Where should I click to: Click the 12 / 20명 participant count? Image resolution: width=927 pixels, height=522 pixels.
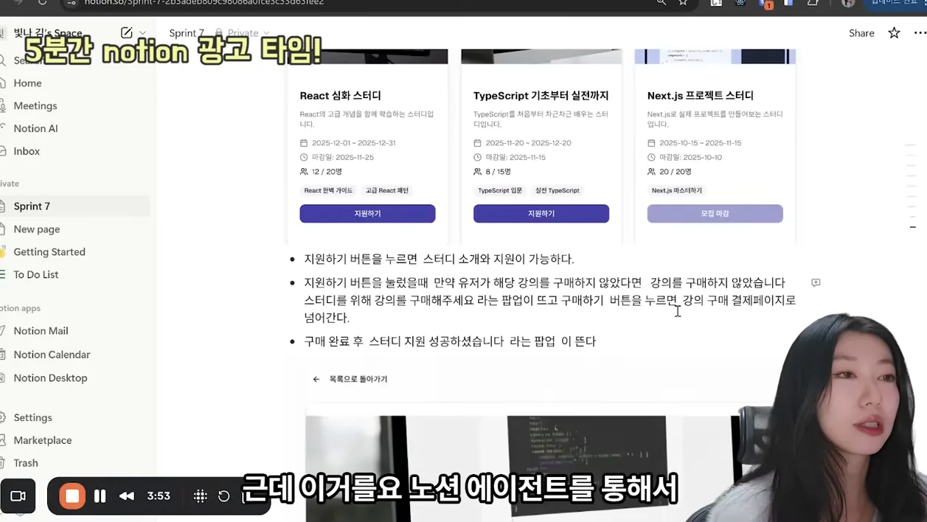(326, 172)
